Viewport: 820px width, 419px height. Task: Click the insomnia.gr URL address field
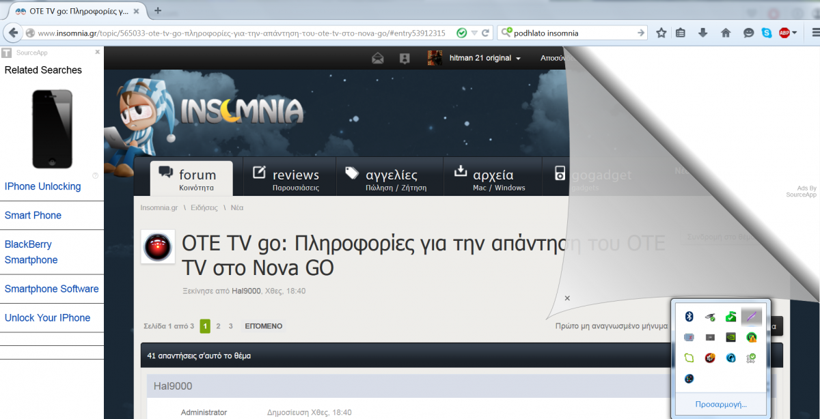point(241,33)
